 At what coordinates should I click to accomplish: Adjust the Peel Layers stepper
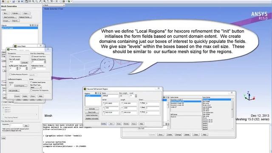tap(26, 68)
